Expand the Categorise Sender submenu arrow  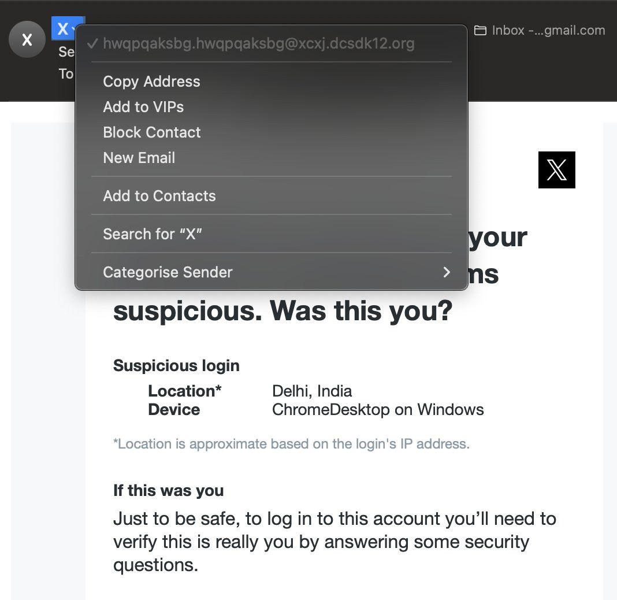[x=446, y=272]
